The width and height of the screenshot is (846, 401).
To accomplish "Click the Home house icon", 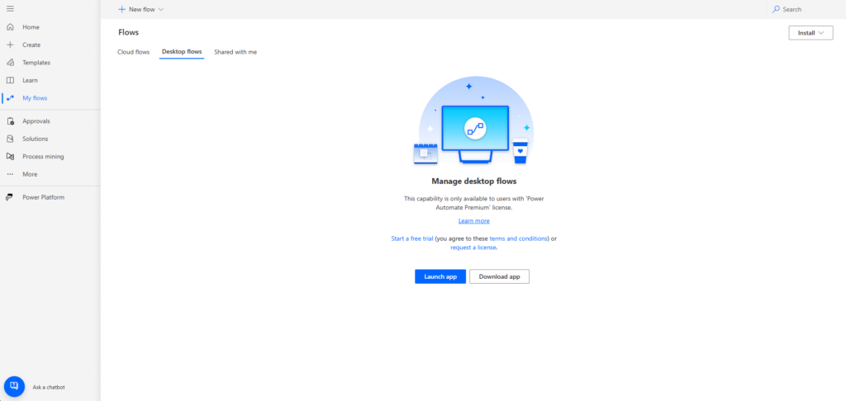I will click(x=10, y=27).
